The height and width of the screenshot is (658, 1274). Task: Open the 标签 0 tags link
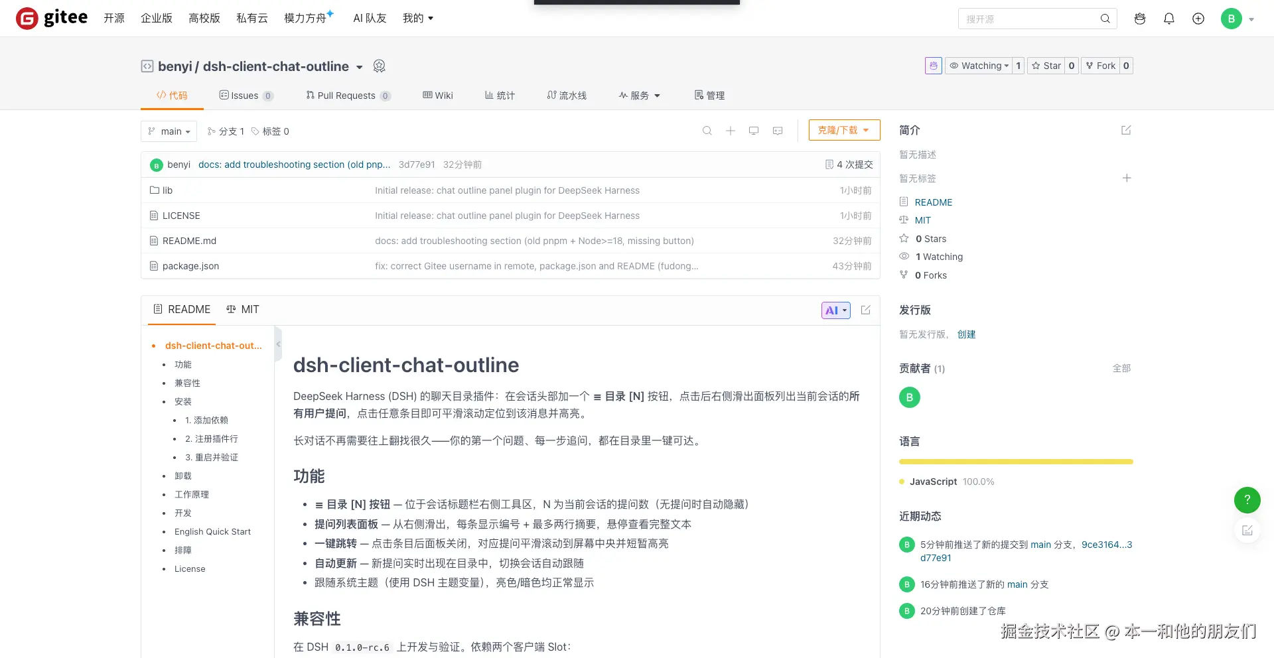(x=270, y=131)
